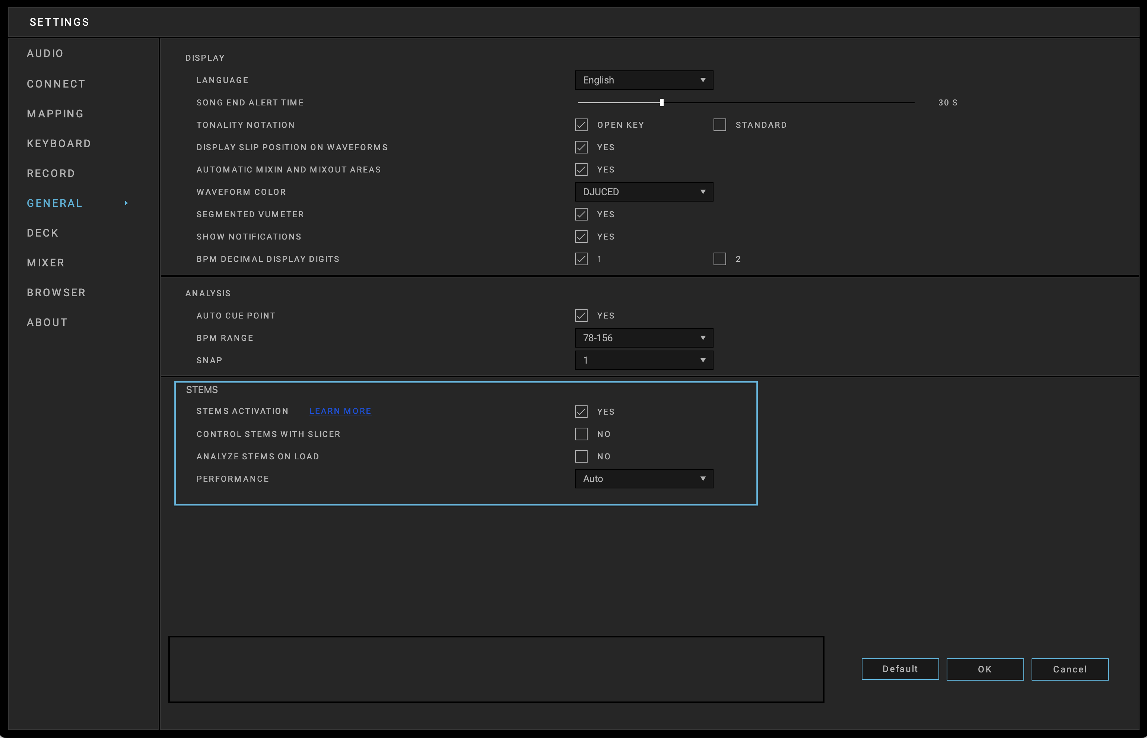Image resolution: width=1147 pixels, height=738 pixels.
Task: Open the BPM Range dropdown
Action: click(x=644, y=338)
